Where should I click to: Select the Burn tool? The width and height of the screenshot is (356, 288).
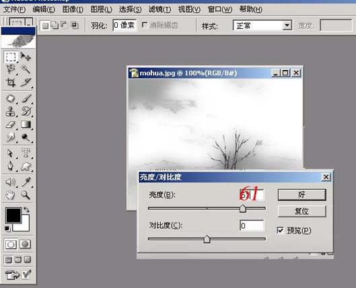[26, 137]
